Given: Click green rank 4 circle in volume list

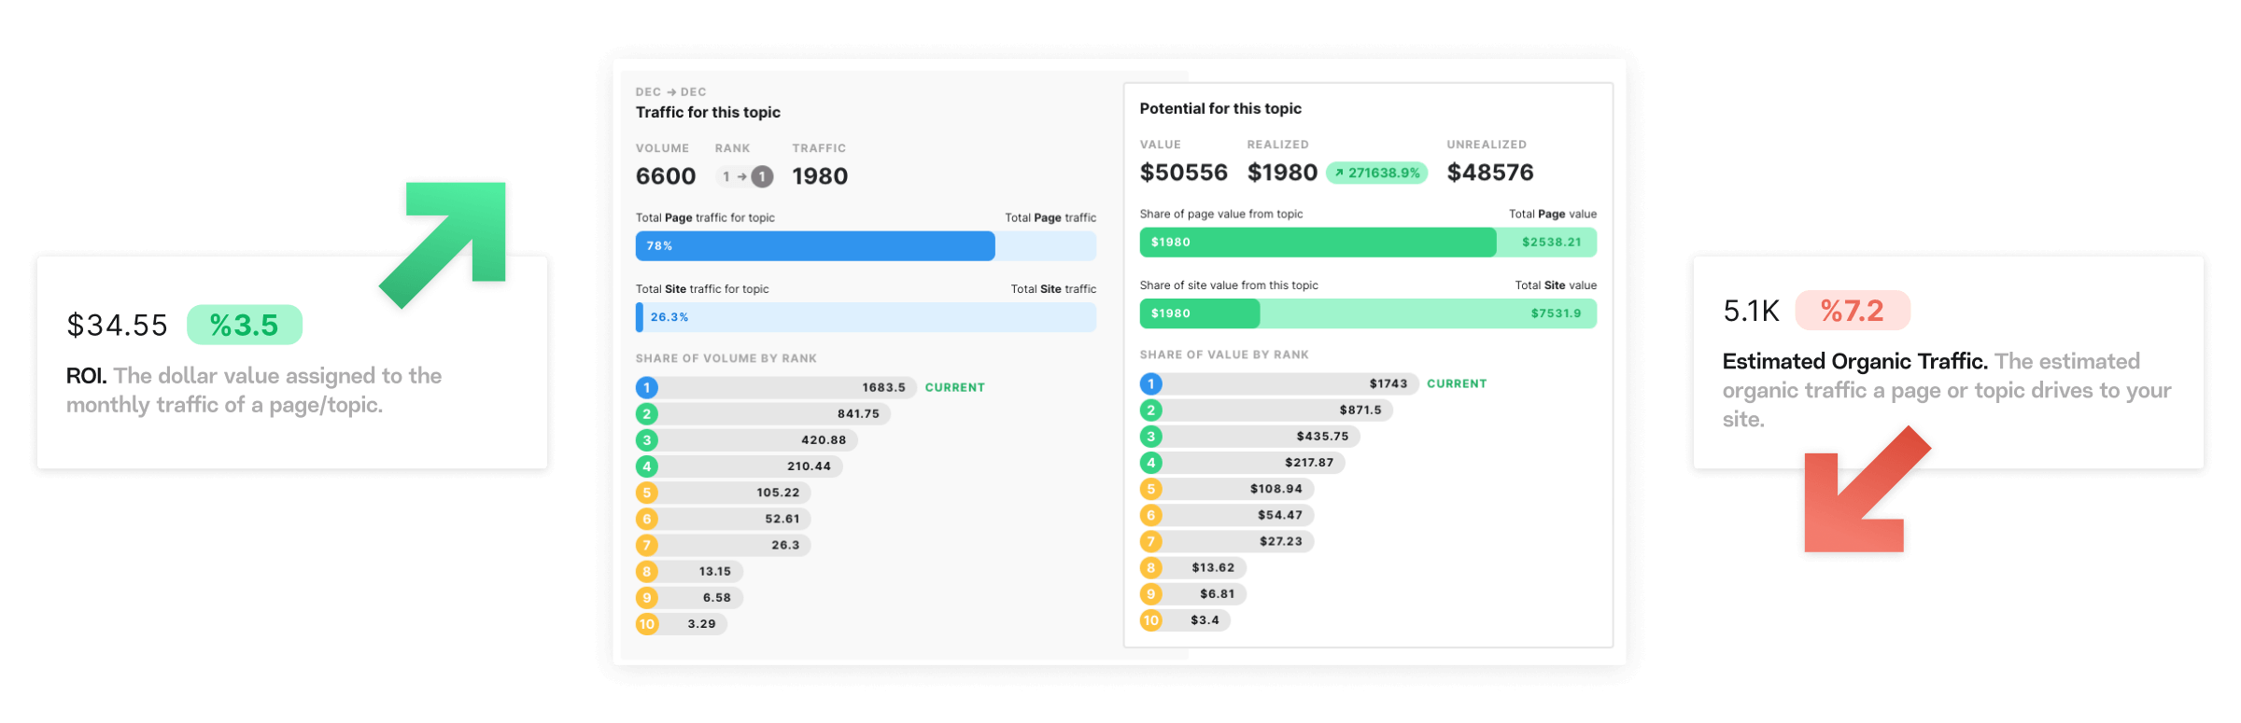Looking at the screenshot, I should click(647, 466).
